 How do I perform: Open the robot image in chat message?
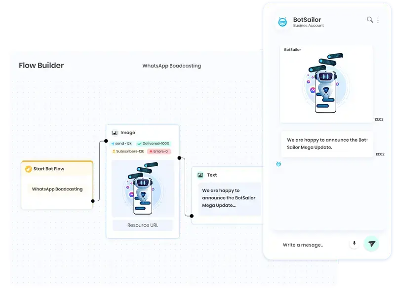(x=326, y=83)
